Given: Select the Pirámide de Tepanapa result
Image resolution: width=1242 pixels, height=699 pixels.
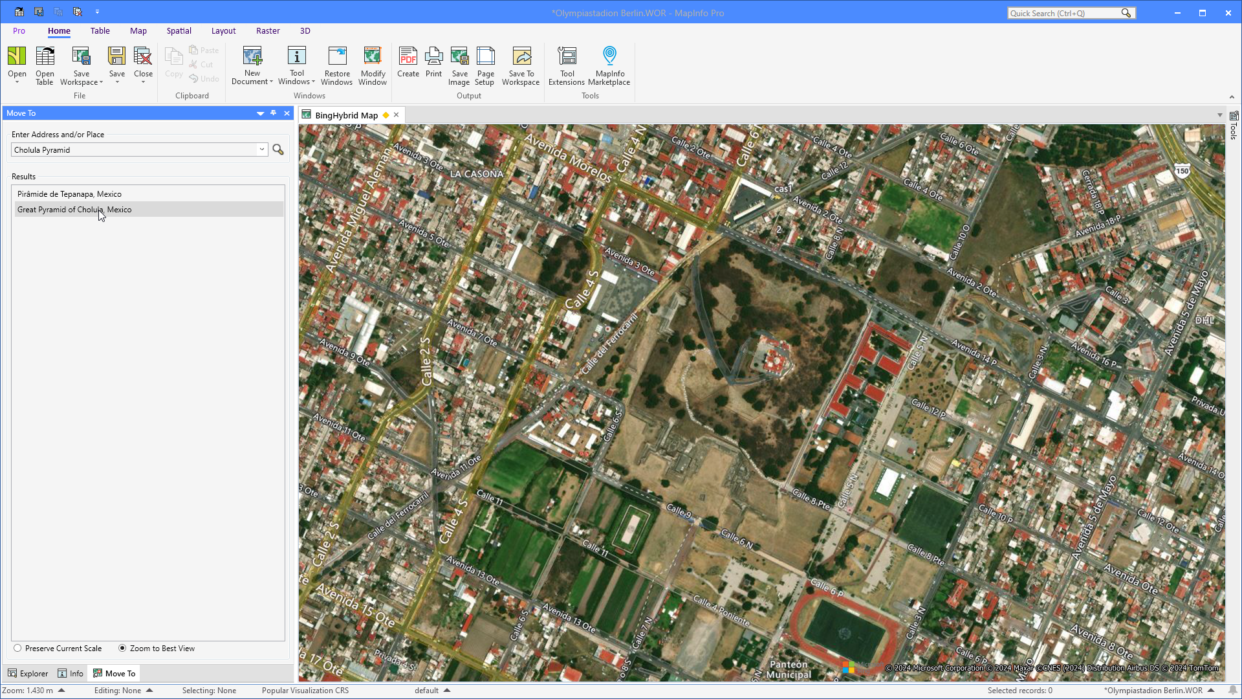Looking at the screenshot, I should (x=149, y=194).
